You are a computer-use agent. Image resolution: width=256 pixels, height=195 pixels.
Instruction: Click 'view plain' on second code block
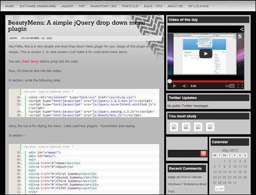click(30, 147)
